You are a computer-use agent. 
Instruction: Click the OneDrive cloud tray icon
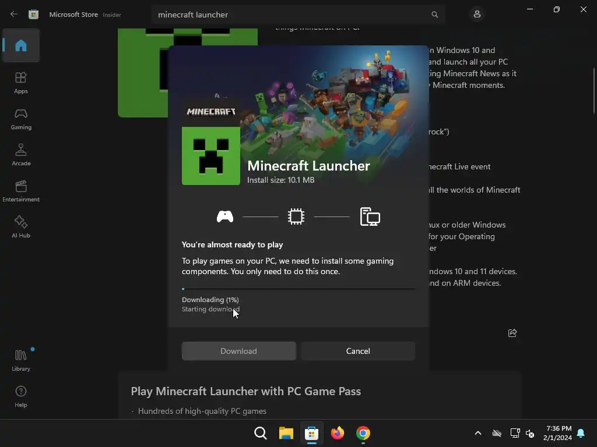tap(497, 433)
